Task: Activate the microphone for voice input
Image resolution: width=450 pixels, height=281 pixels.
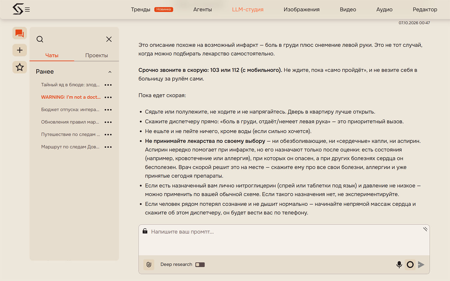Action: click(399, 264)
